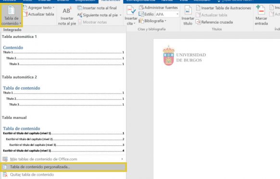Click Referencia cruzada
280x179 pixels.
pyautogui.click(x=214, y=22)
